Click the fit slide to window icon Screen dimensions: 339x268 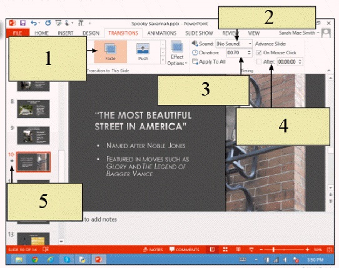tap(329, 250)
